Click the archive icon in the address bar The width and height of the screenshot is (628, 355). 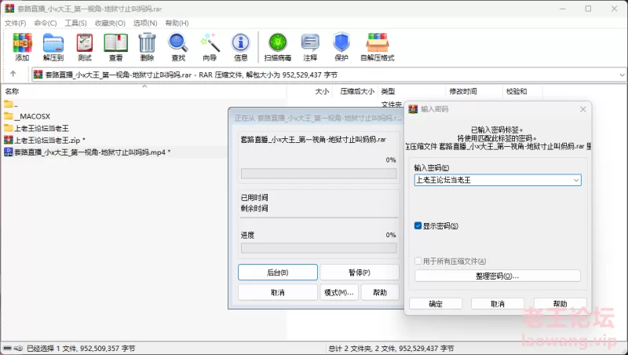coord(38,75)
